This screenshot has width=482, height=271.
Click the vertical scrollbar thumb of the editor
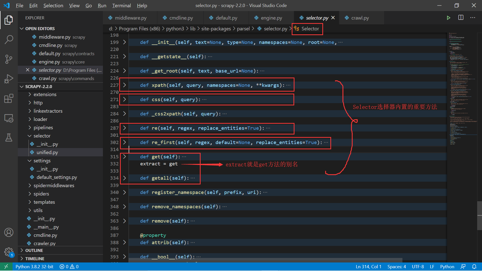click(479, 215)
